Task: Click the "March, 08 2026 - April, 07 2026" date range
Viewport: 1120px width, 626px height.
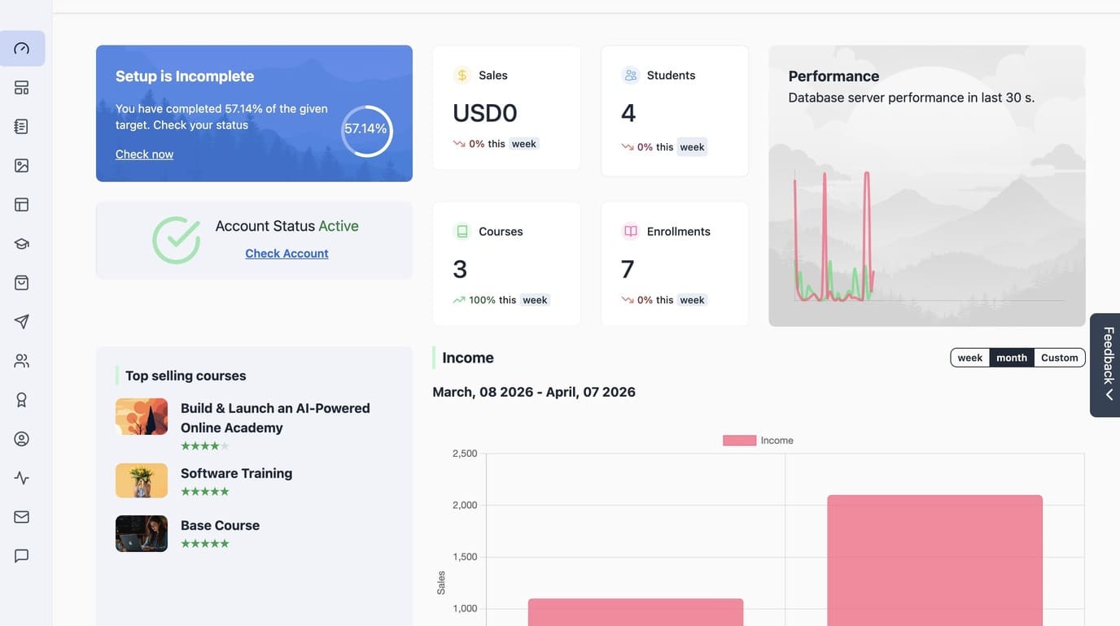Action: tap(534, 392)
